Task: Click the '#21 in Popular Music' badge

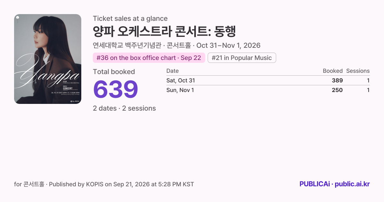Action: tap(242, 58)
